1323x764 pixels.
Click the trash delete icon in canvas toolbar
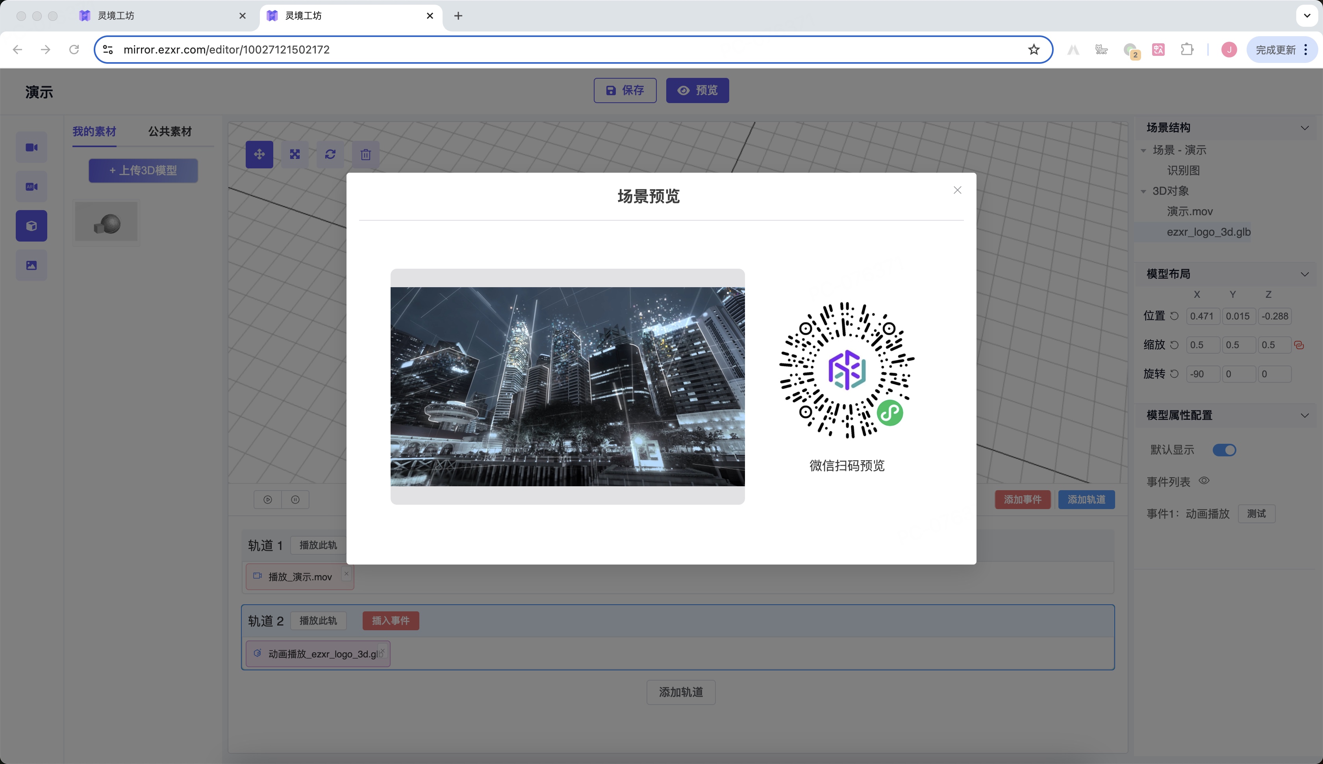(365, 154)
